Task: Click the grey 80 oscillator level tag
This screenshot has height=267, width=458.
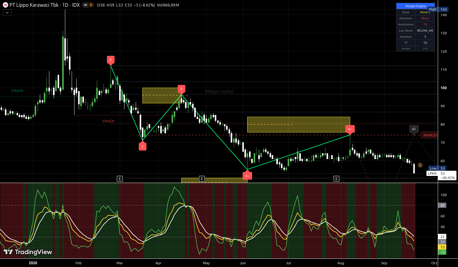Action: (x=442, y=205)
